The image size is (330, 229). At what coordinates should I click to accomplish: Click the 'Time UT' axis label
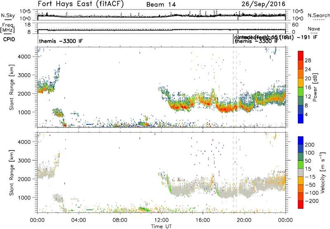[x=161, y=226]
